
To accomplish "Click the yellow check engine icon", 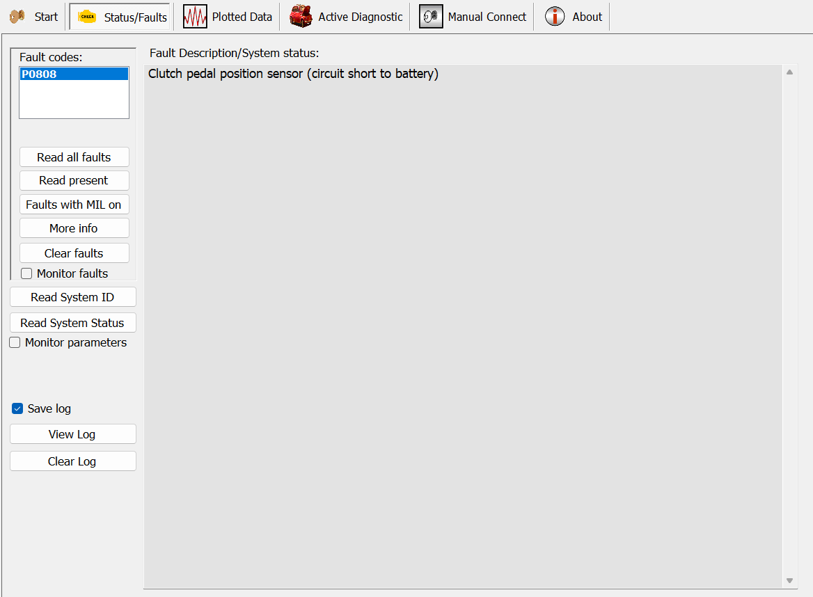I will tap(87, 17).
